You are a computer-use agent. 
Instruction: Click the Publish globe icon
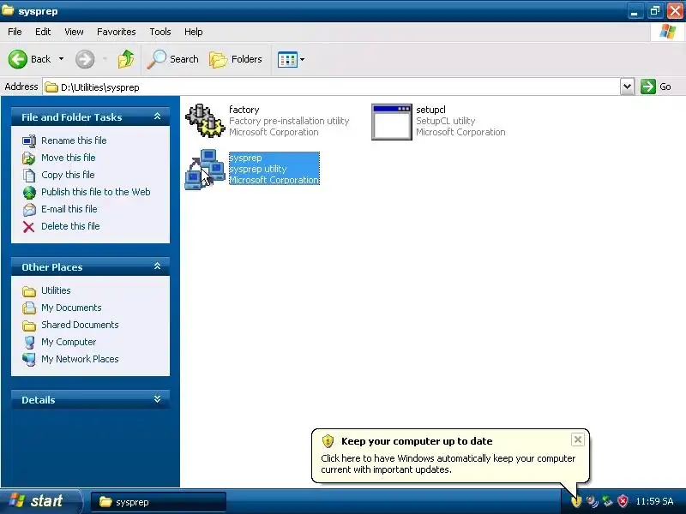coord(29,192)
